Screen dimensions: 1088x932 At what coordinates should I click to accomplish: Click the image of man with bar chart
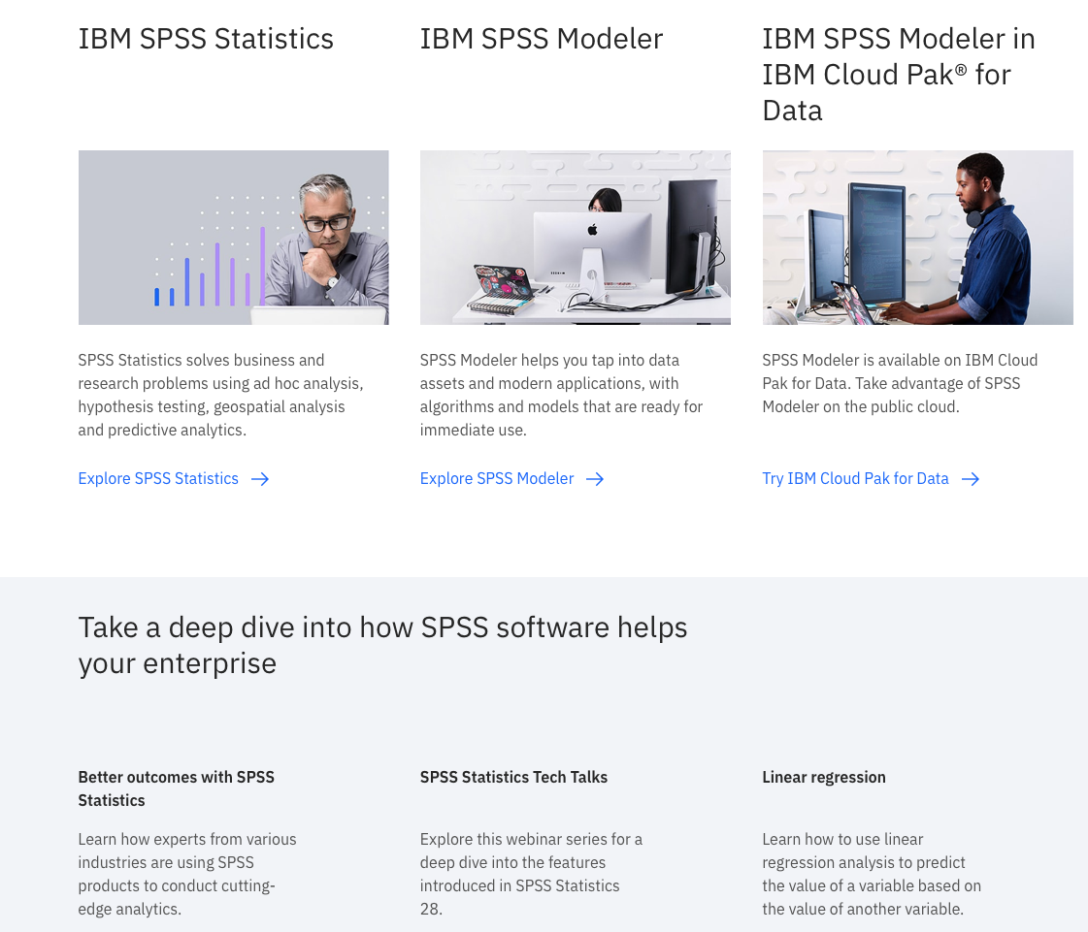[233, 238]
